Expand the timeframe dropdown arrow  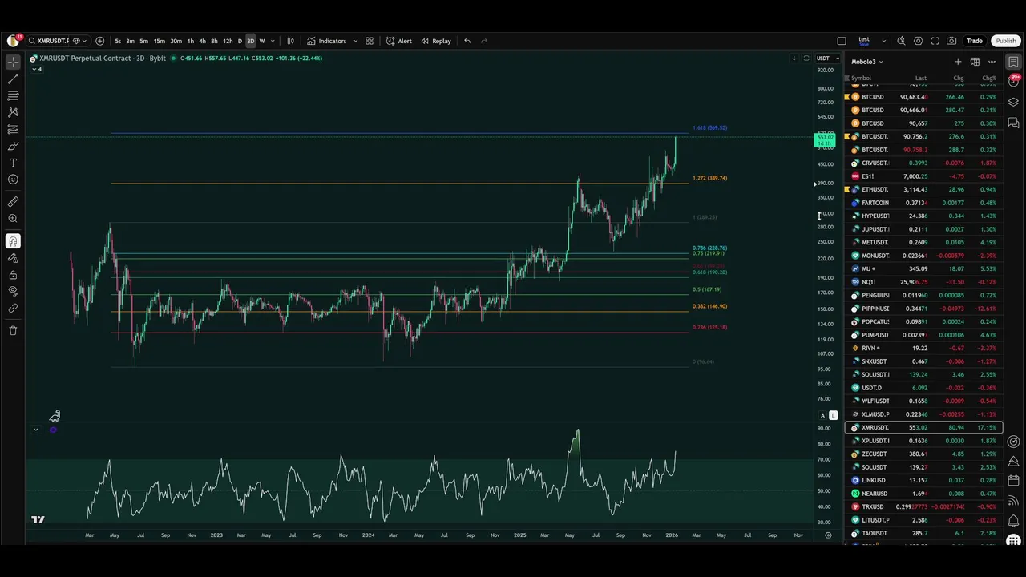coord(273,41)
